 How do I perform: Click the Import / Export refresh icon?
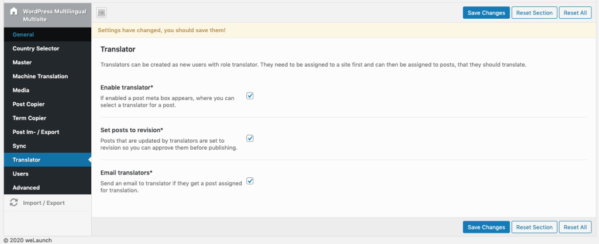pyautogui.click(x=15, y=202)
